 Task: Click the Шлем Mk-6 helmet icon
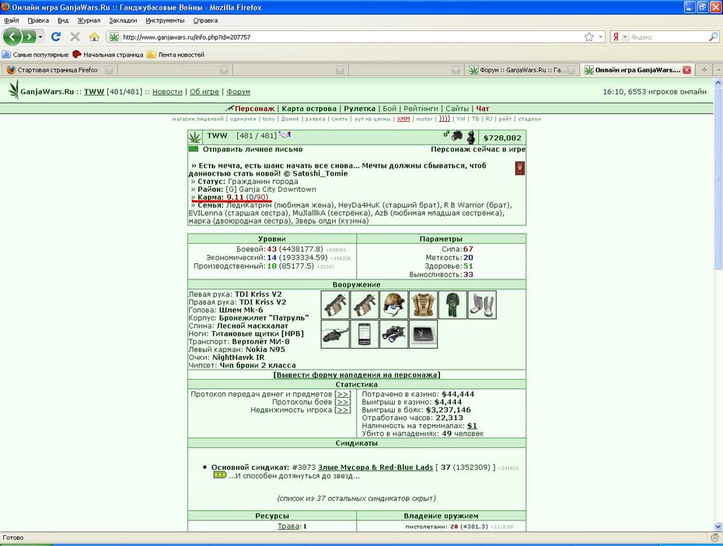click(394, 304)
